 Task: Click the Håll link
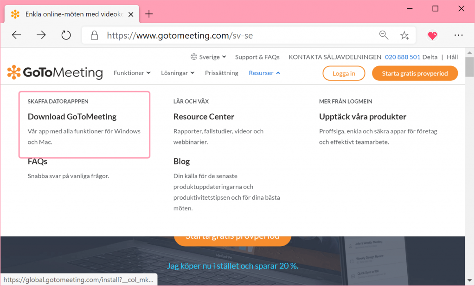tap(452, 57)
